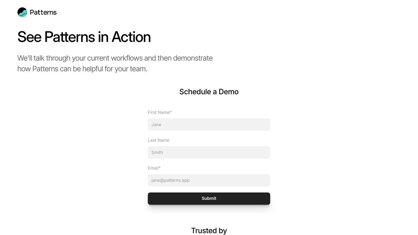Focus the First Name input box
Viewport: 418px width, 235px height.
click(209, 125)
